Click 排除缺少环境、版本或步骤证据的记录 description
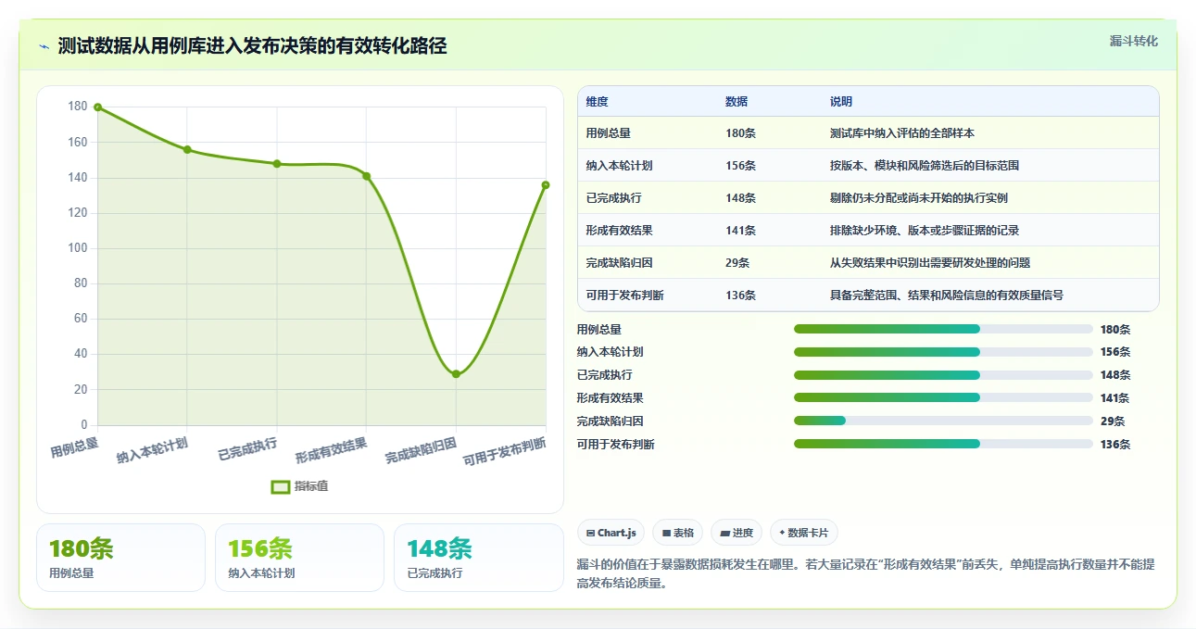 click(x=925, y=231)
